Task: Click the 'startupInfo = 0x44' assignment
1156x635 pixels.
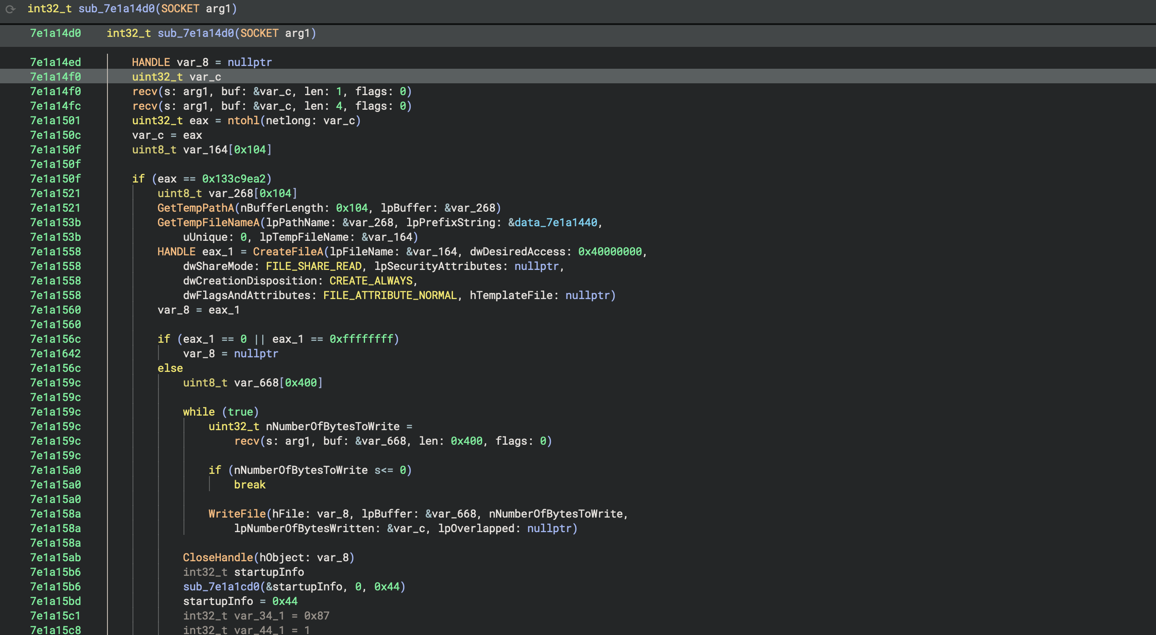Action: [x=240, y=601]
